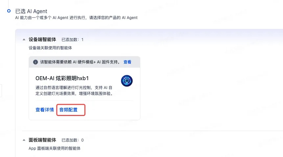Open the 音频配置 audio configuration link

[x=68, y=110]
